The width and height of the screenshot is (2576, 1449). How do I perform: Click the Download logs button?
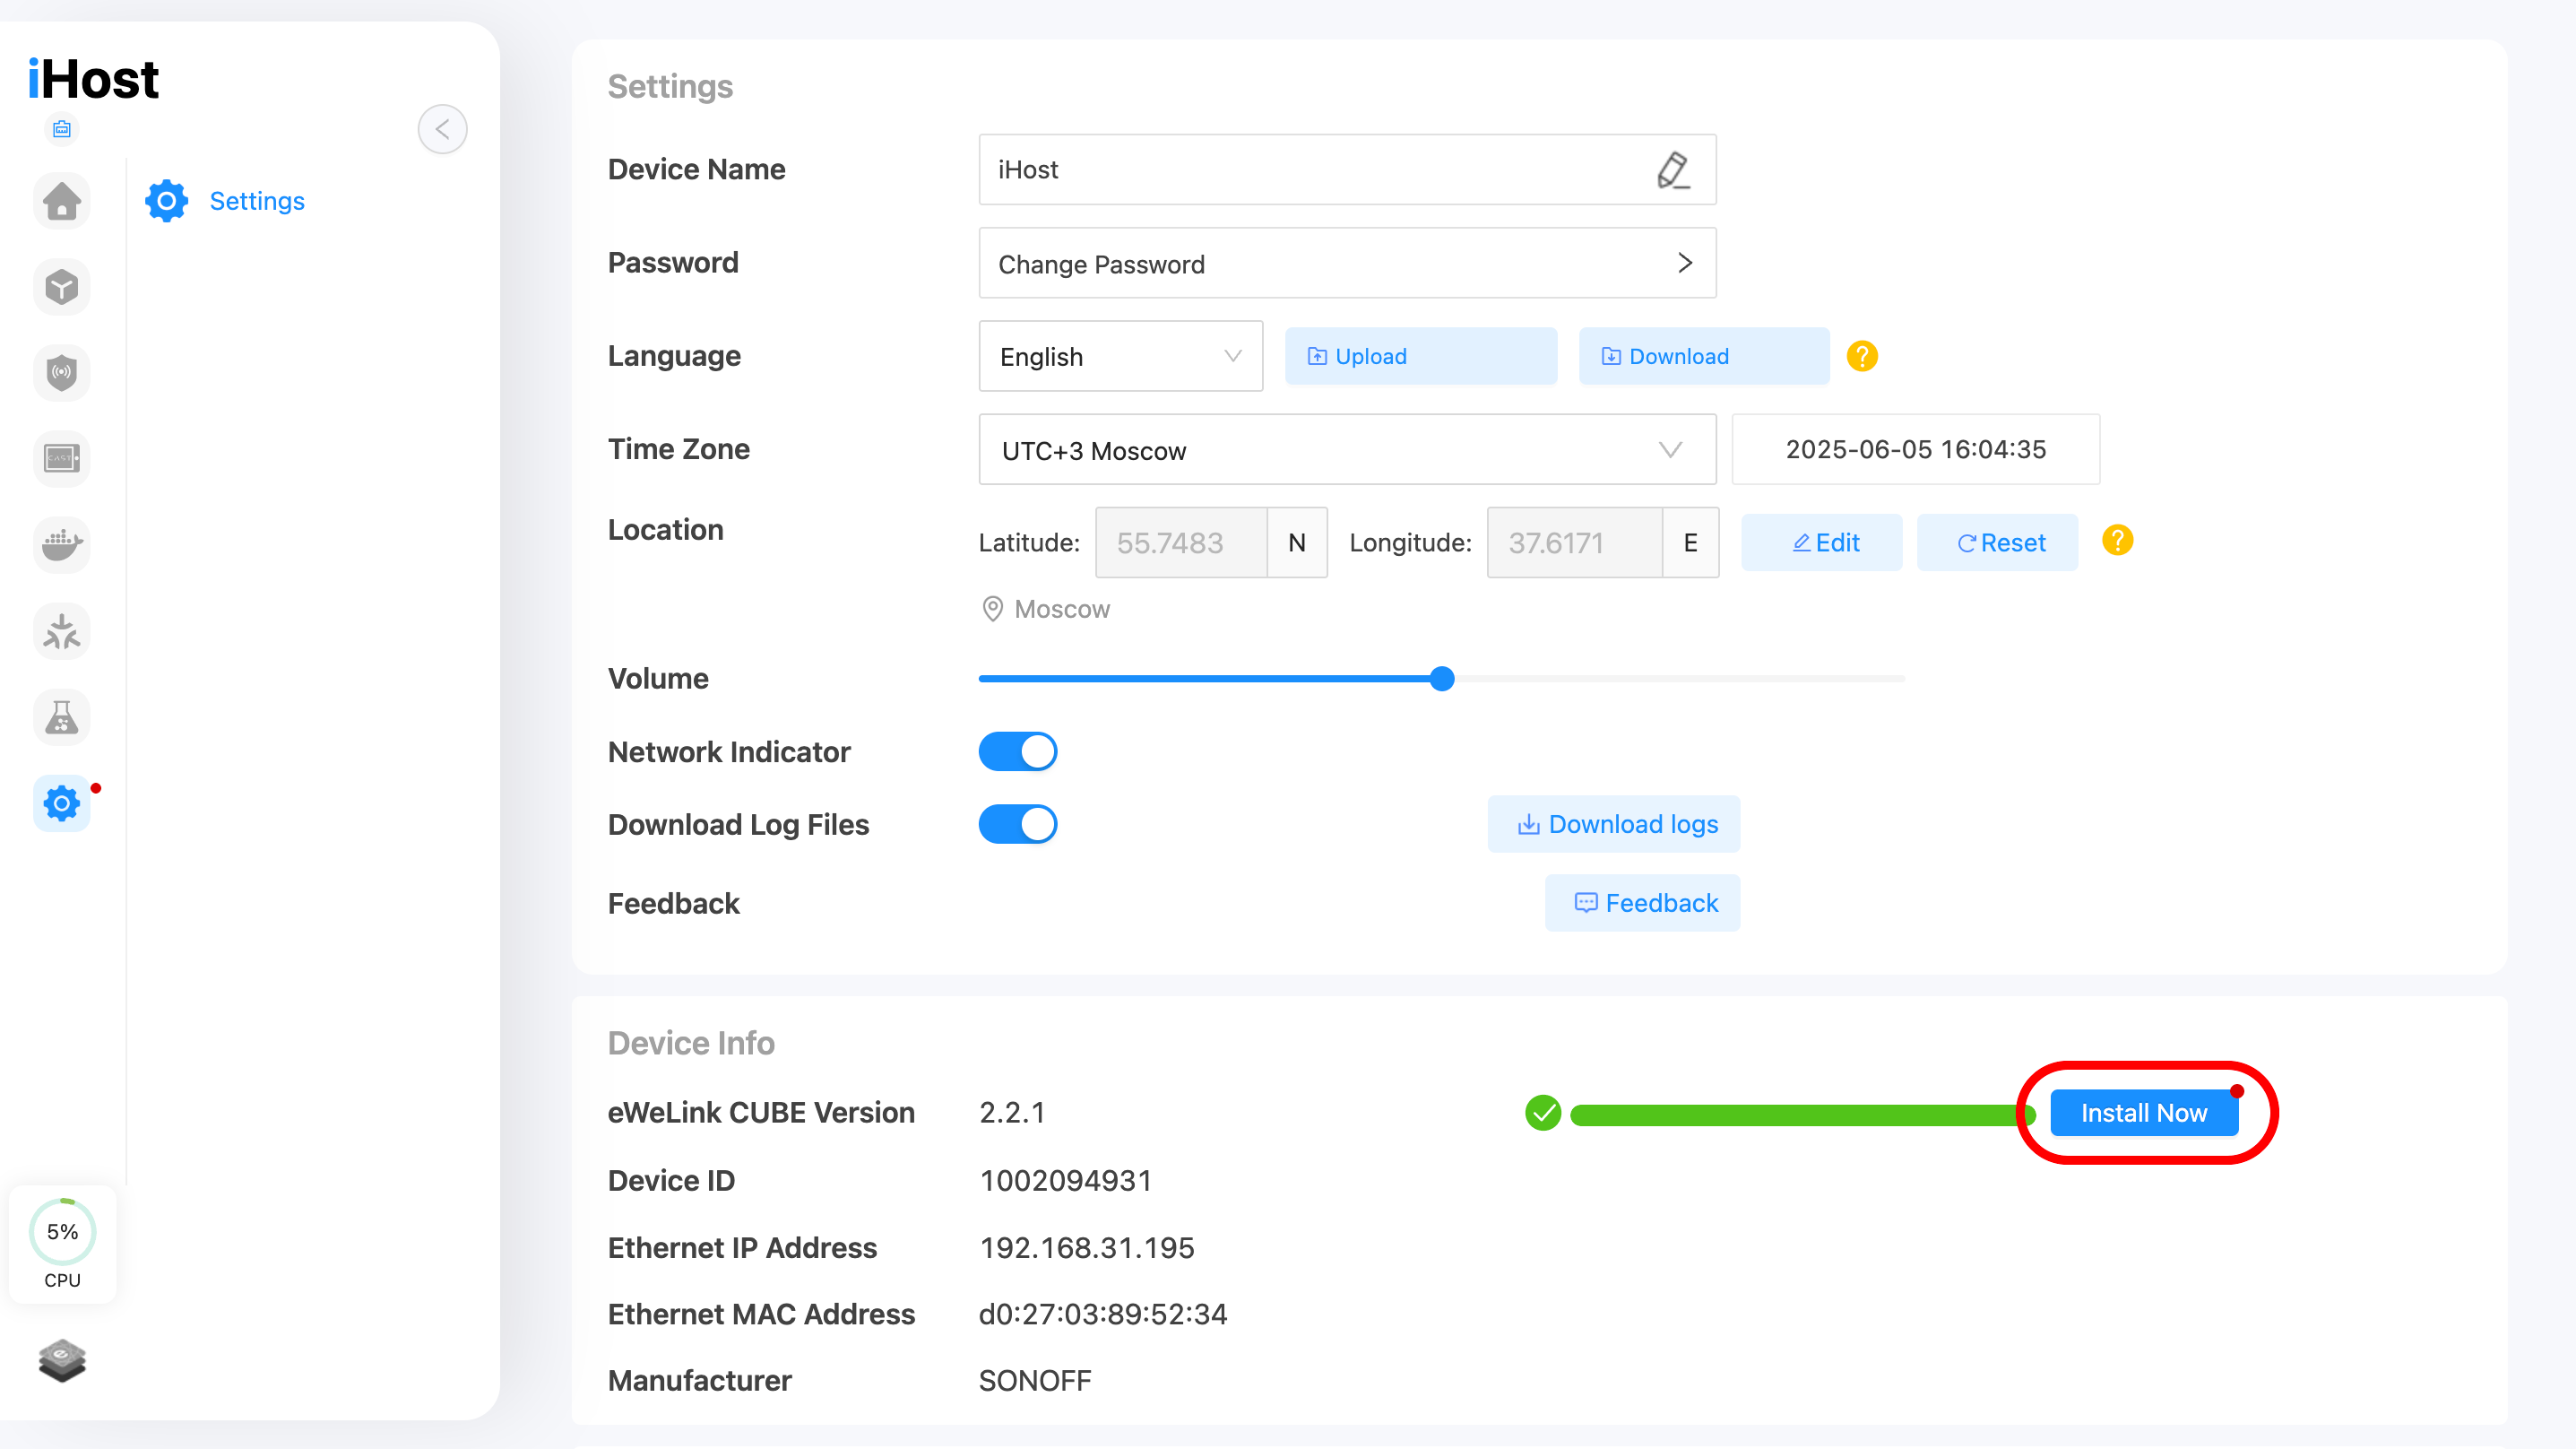pyautogui.click(x=1613, y=825)
